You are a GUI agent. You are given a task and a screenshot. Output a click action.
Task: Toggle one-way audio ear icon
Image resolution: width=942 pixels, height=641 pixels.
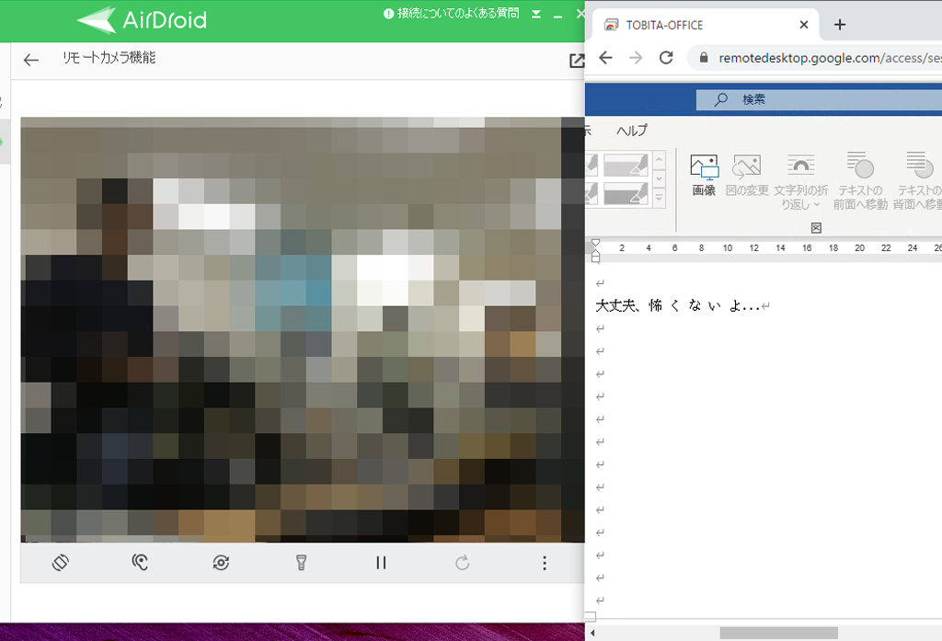[x=140, y=563]
